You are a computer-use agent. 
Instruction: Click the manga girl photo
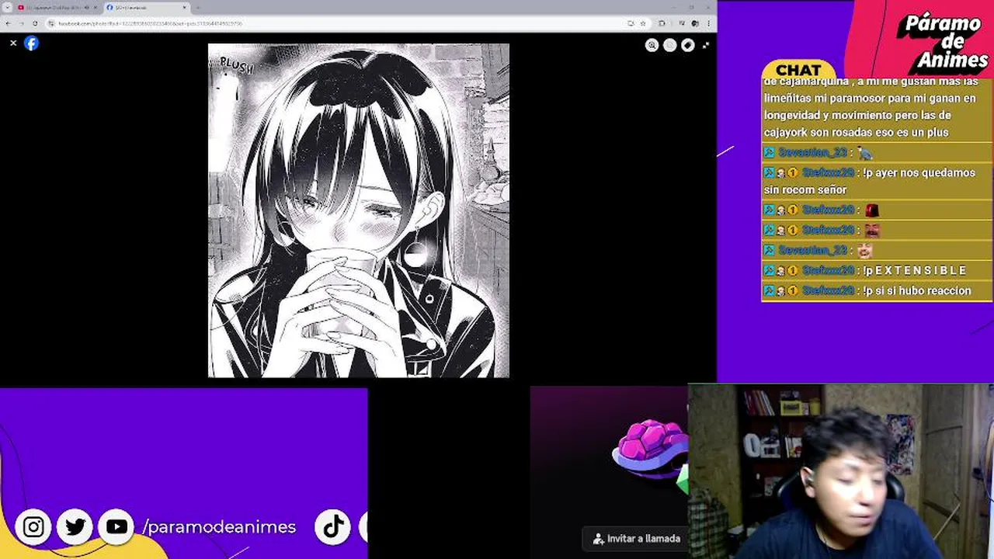(359, 210)
